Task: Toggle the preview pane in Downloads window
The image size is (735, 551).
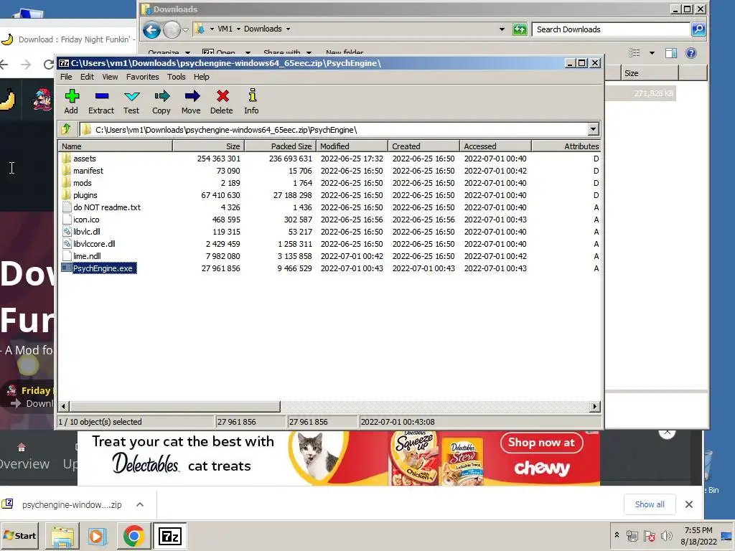Action: [671, 53]
